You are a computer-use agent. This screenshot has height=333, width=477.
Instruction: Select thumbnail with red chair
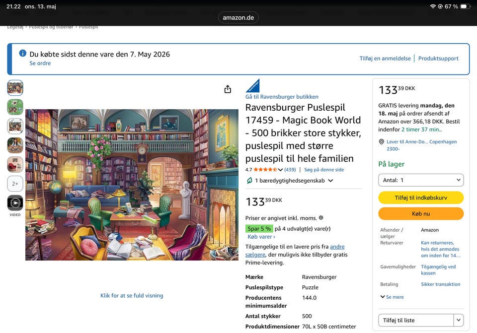(15, 164)
